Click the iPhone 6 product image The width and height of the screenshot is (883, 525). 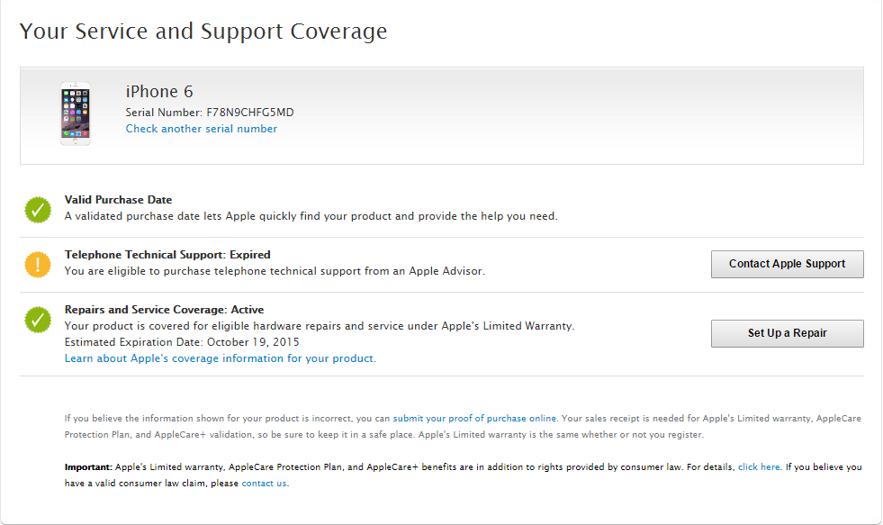76,113
